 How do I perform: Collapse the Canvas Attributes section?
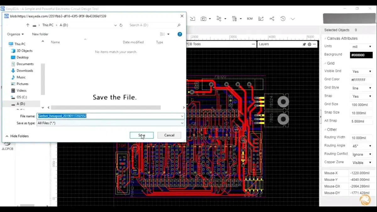(325, 39)
